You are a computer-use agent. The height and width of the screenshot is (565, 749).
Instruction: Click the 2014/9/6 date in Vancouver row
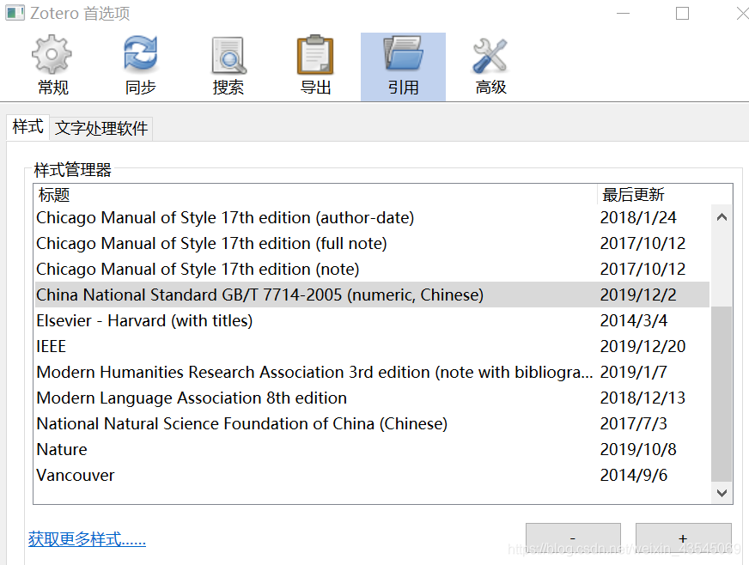633,475
